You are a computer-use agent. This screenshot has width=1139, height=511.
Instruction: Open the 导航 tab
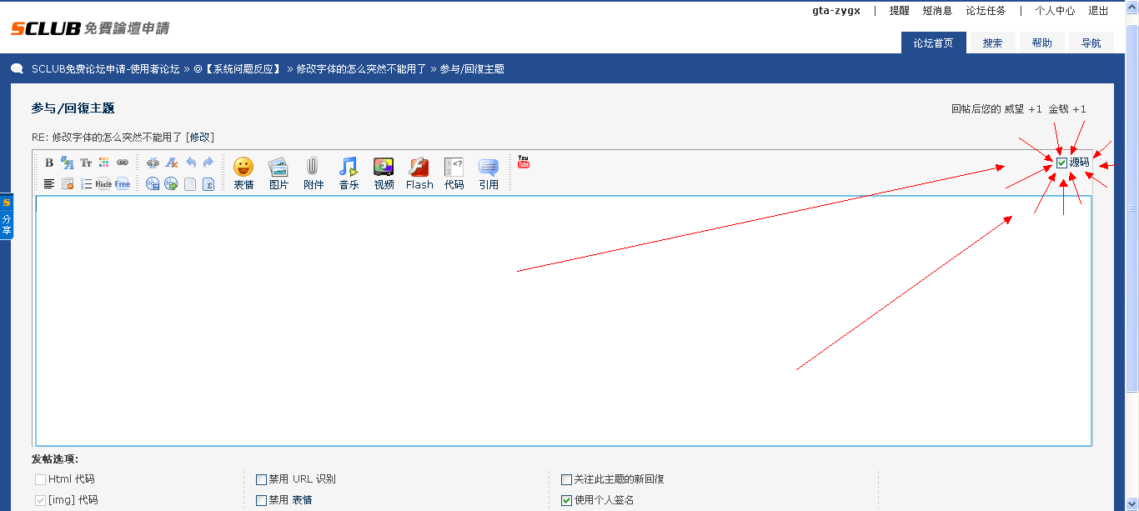1091,43
